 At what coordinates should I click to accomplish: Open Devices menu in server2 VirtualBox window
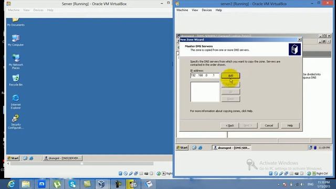click(x=207, y=10)
